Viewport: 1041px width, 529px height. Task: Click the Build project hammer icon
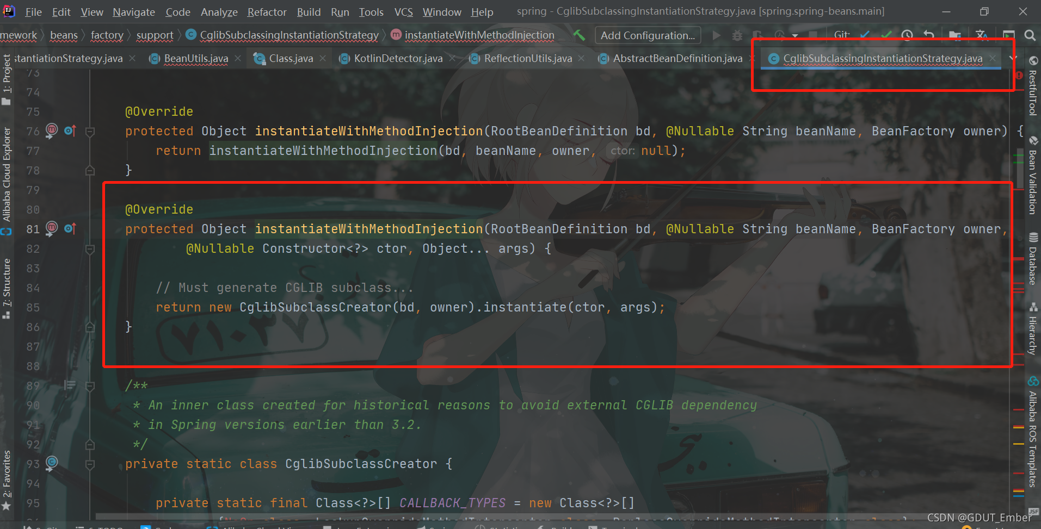[x=579, y=35]
